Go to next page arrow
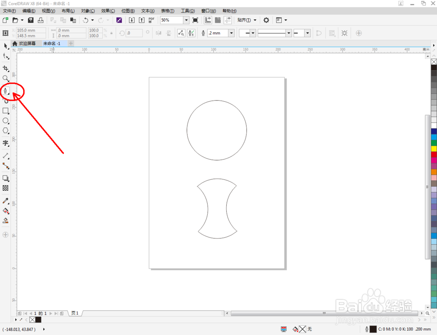The width and height of the screenshot is (437, 335). pos(51,313)
